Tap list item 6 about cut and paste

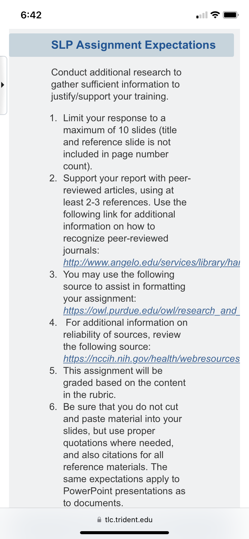[x=117, y=455]
